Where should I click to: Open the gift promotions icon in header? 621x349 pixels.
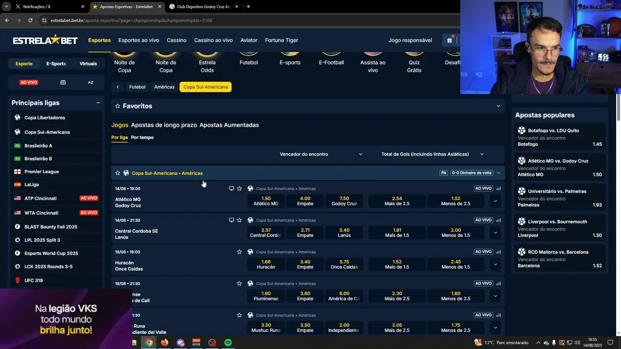coord(450,40)
